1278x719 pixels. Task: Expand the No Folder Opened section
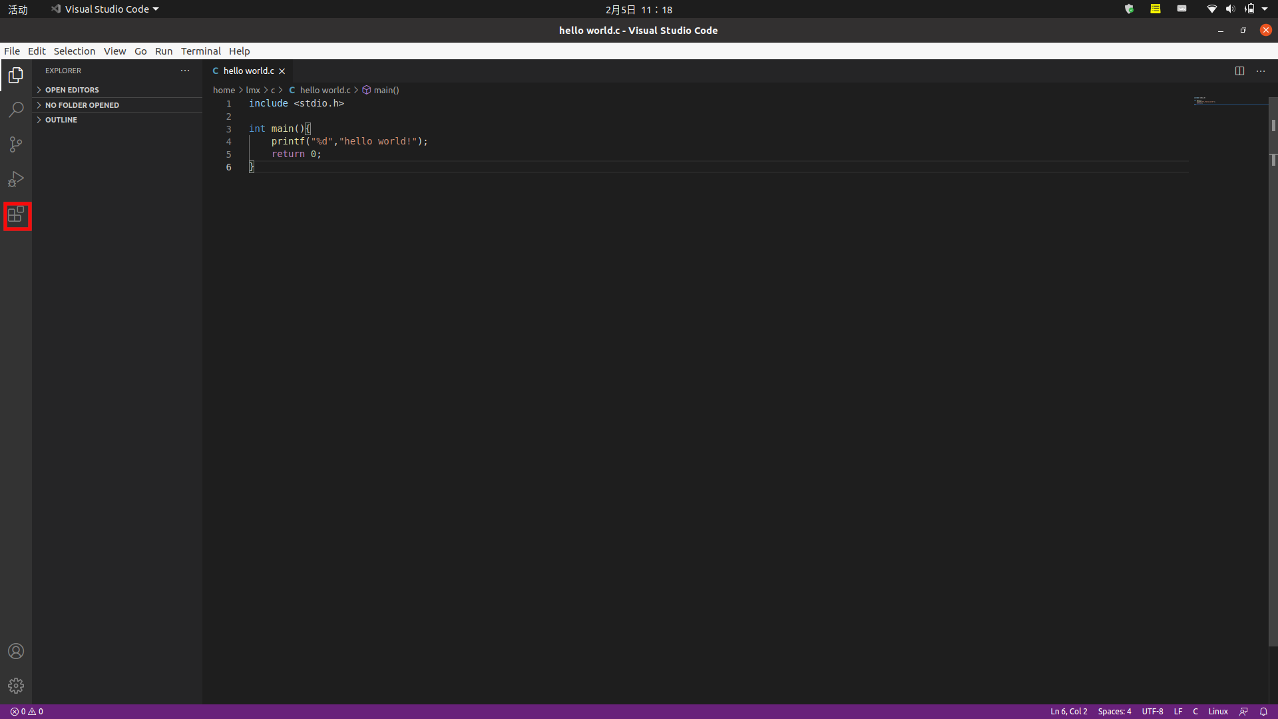coord(82,105)
